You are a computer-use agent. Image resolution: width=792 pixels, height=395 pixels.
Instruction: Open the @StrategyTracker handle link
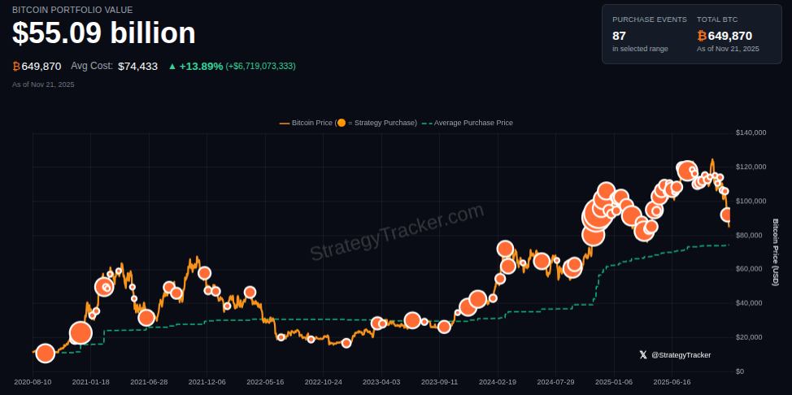pyautogui.click(x=681, y=355)
